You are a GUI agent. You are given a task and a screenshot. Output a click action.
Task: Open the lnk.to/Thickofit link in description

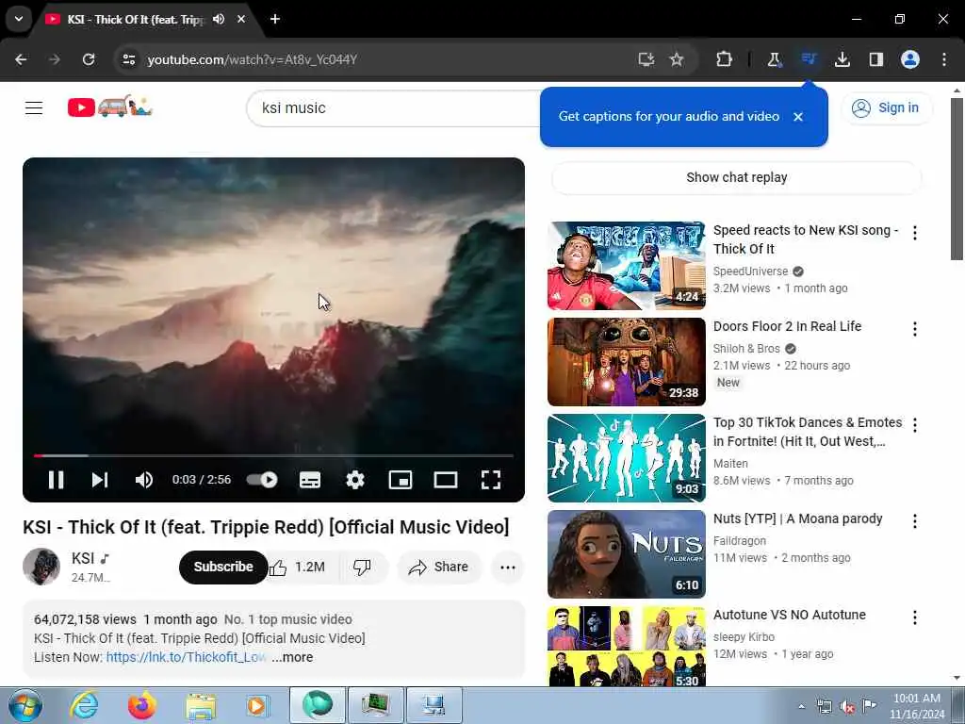(186, 657)
